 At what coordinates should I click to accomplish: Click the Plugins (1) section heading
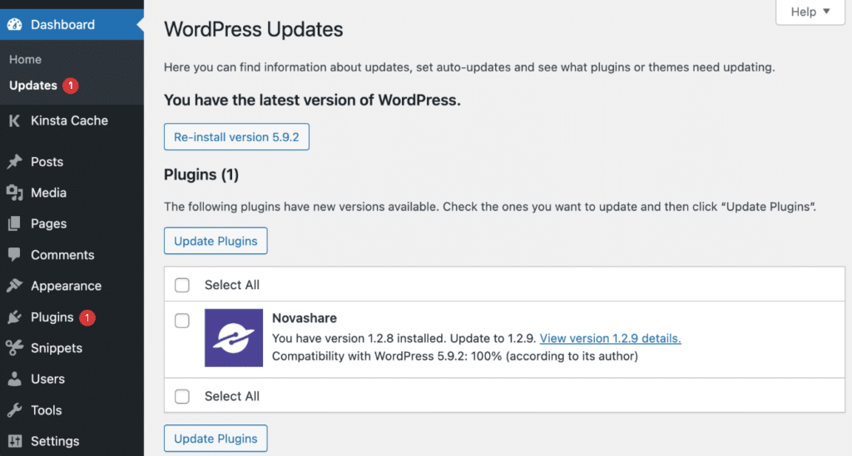click(x=201, y=174)
